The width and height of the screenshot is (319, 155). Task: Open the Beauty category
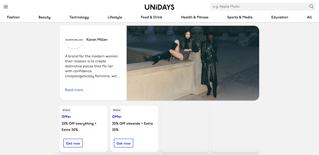44,17
